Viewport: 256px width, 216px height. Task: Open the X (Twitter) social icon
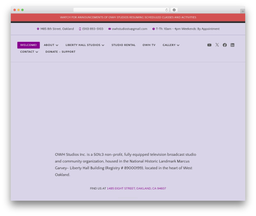(x=217, y=45)
